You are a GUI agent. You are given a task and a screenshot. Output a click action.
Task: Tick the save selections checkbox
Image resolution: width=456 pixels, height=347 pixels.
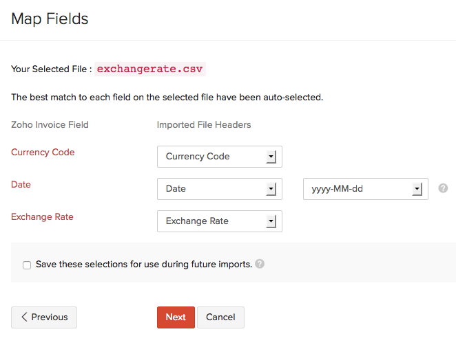(x=27, y=265)
